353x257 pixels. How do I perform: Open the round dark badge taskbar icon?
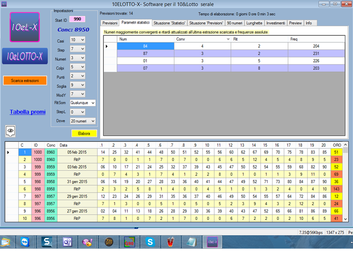109,242
